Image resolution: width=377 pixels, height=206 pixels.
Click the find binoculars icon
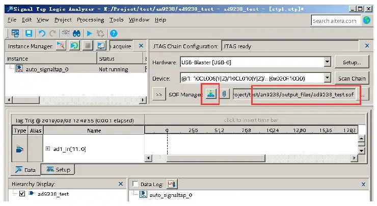[x=77, y=33]
